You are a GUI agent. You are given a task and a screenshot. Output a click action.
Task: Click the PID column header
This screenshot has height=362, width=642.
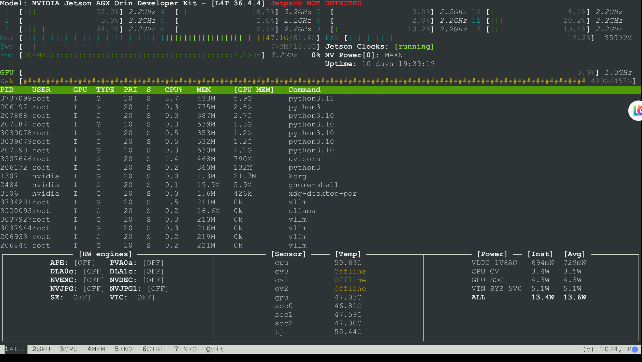tap(7, 90)
